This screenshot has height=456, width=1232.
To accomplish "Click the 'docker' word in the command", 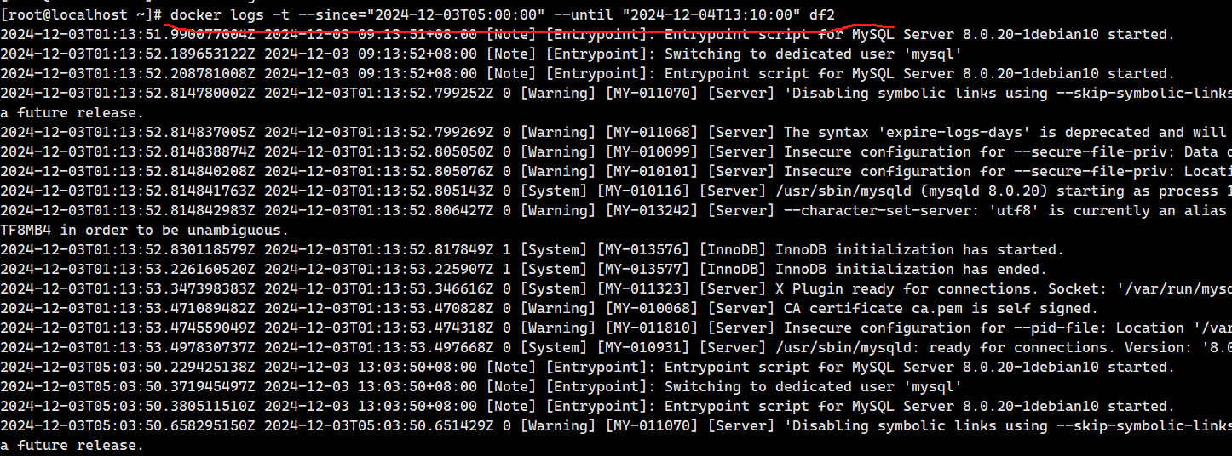I will pos(196,14).
